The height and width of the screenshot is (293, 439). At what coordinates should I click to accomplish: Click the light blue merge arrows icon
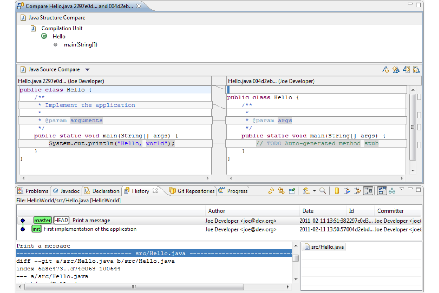[x=392, y=191]
